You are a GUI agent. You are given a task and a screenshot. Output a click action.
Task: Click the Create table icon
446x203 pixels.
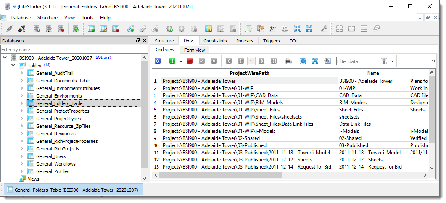[91, 29]
